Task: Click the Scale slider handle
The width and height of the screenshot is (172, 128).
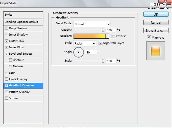Action: click(103, 61)
